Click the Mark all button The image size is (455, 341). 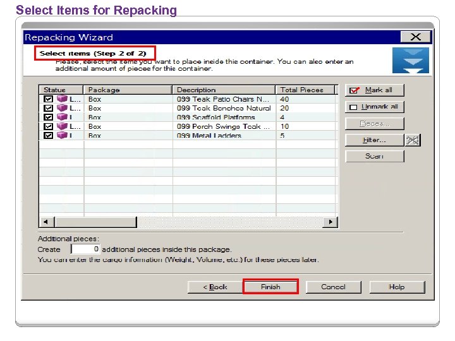pyautogui.click(x=374, y=90)
